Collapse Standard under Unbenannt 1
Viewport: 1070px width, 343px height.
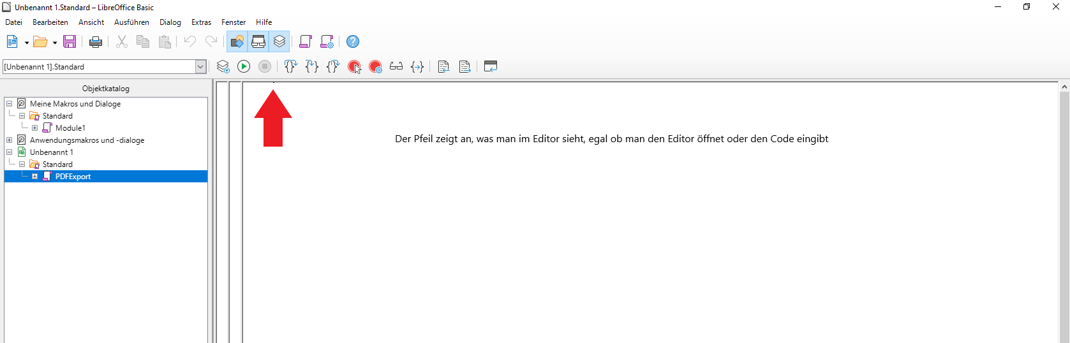point(22,164)
